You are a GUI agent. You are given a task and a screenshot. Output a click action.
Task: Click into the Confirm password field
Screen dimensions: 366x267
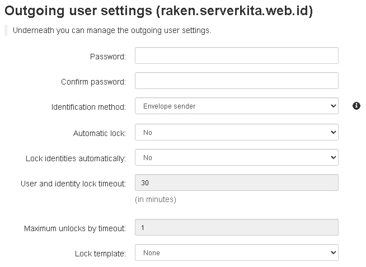[236, 81]
